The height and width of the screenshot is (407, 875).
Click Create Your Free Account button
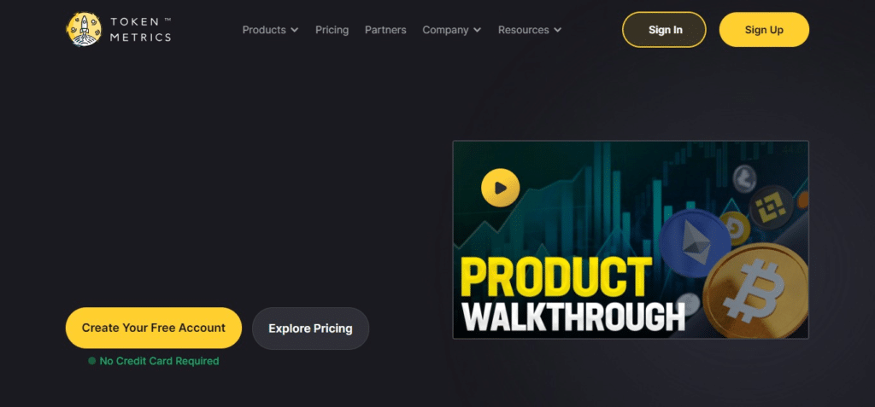154,328
